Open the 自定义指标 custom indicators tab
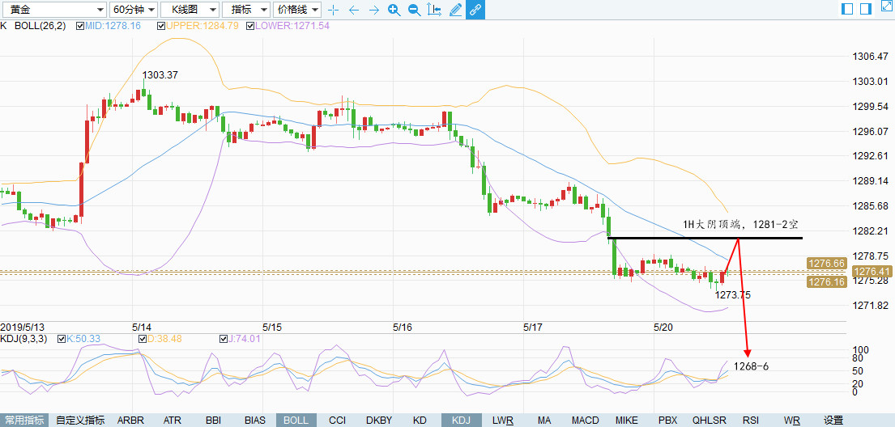Screen dimensions: 895x427 tap(80, 420)
